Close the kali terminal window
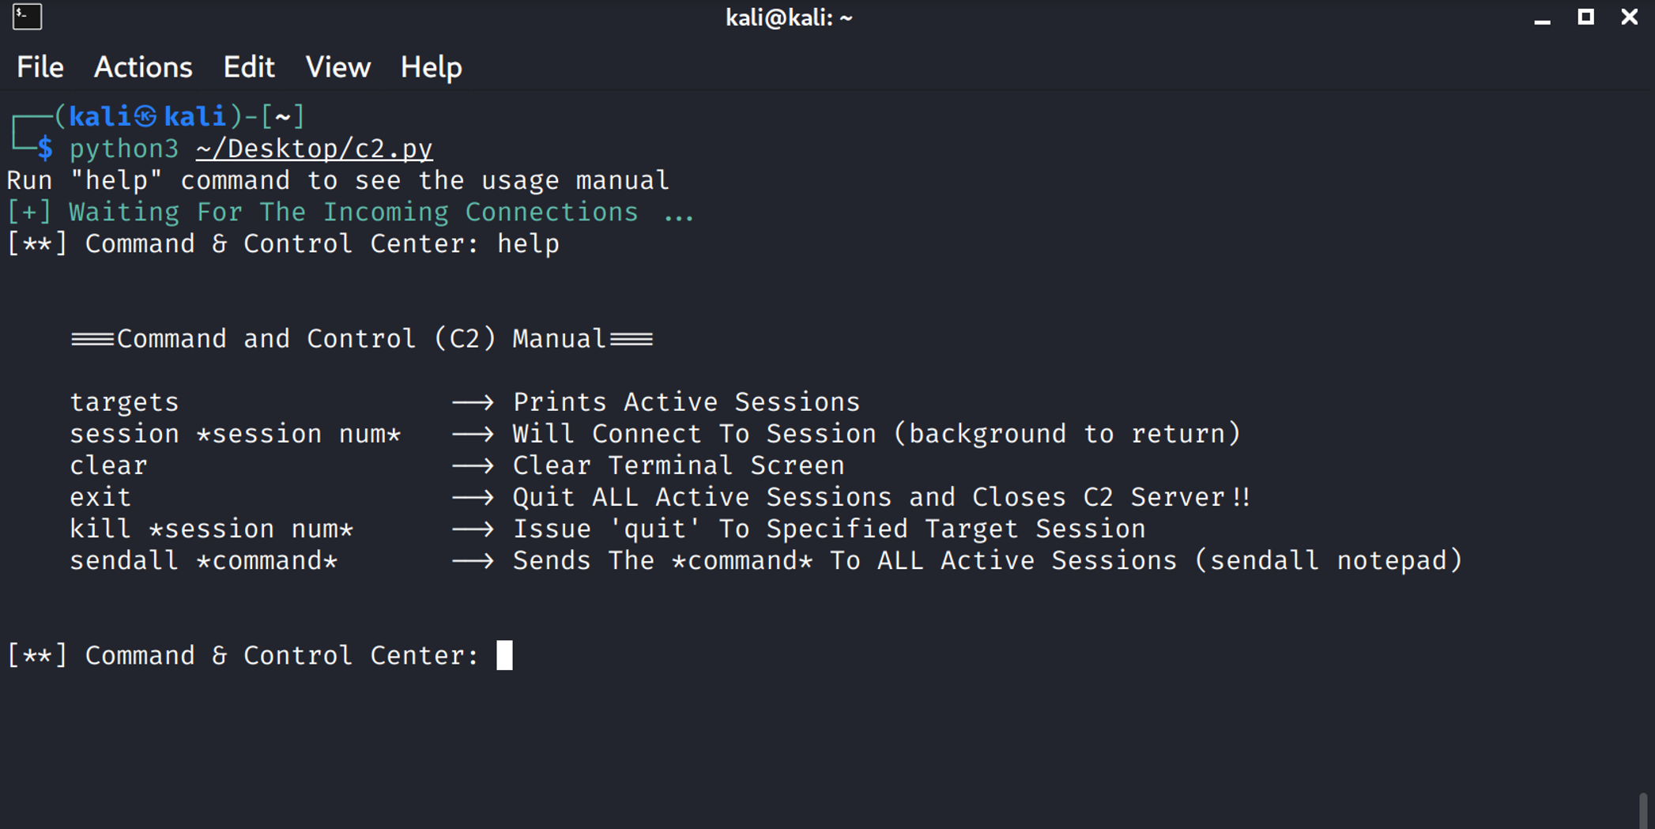The height and width of the screenshot is (829, 1655). coord(1629,17)
